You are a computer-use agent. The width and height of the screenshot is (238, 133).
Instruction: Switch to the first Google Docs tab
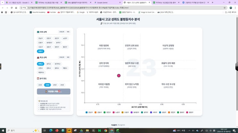point(16,2)
